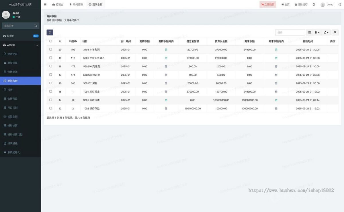Click the 立即购买 buy now button
344x212 pixels.
click(268, 5)
